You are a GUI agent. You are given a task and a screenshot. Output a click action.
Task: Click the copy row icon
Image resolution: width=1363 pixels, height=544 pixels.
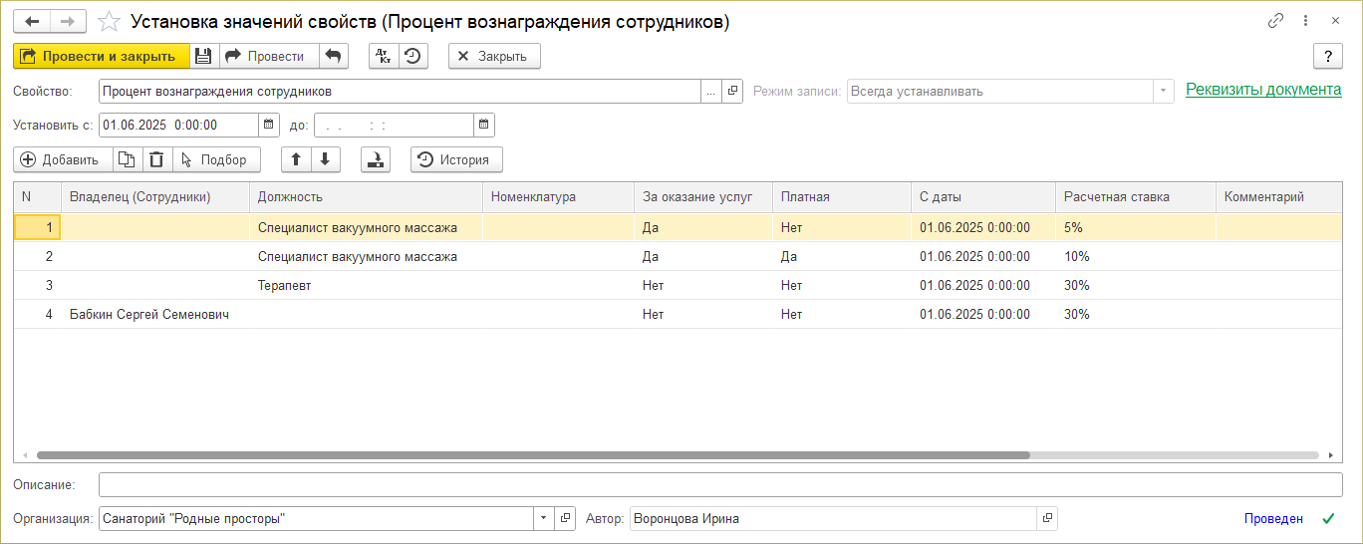click(127, 159)
